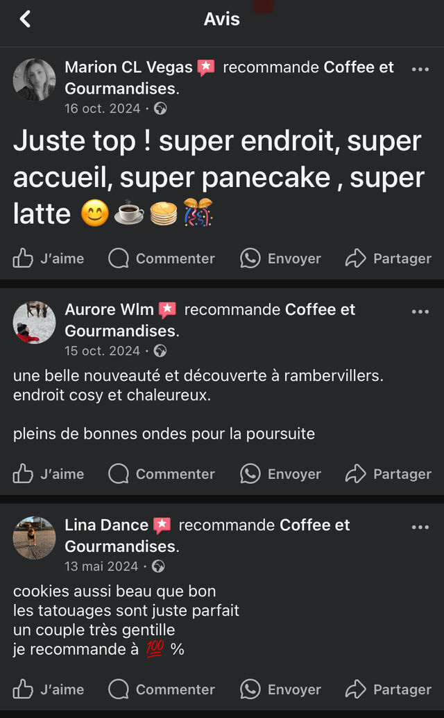Share Lina Dance's review with Partager
The width and height of the screenshot is (444, 718).
point(388,690)
